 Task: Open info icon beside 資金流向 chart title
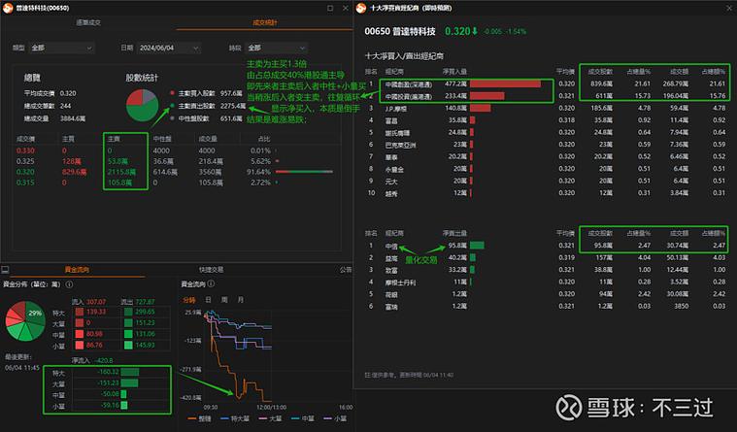(x=211, y=283)
